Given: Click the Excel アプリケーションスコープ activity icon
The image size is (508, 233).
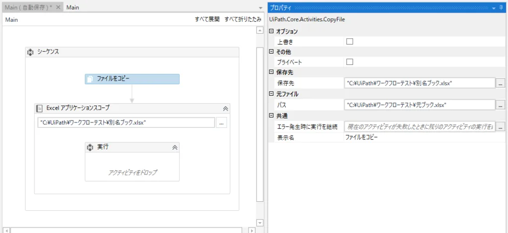Looking at the screenshot, I should (x=40, y=109).
